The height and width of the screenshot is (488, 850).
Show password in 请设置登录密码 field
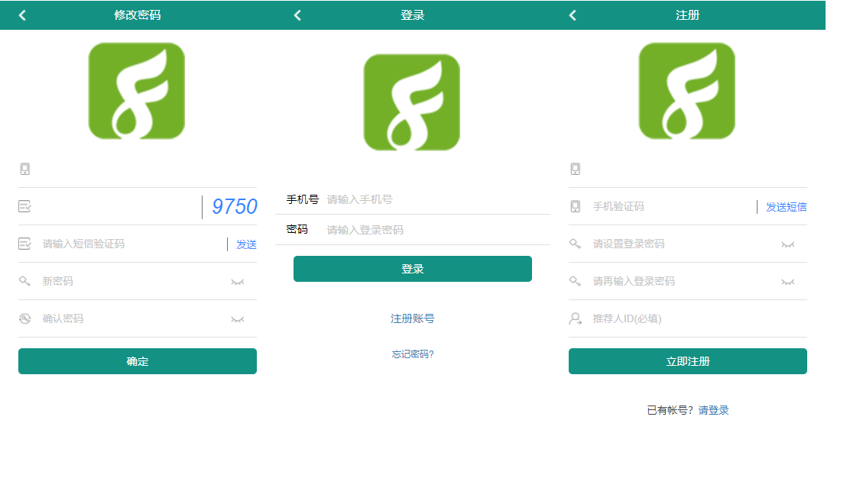(787, 244)
